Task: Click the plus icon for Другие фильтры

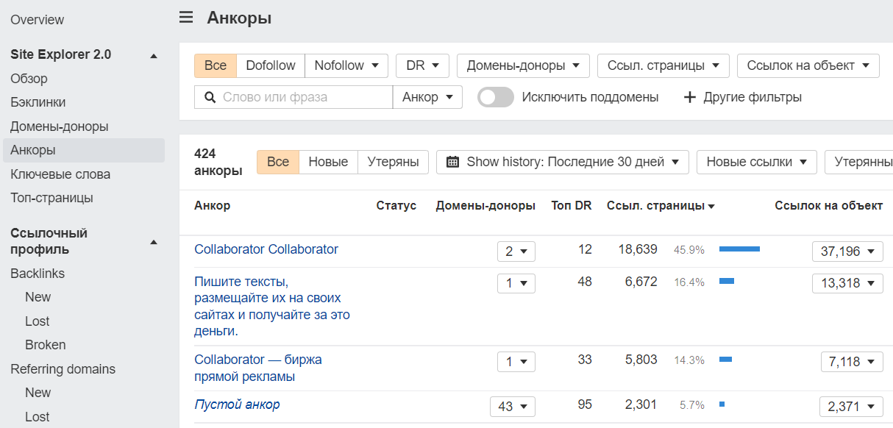Action: tap(689, 97)
